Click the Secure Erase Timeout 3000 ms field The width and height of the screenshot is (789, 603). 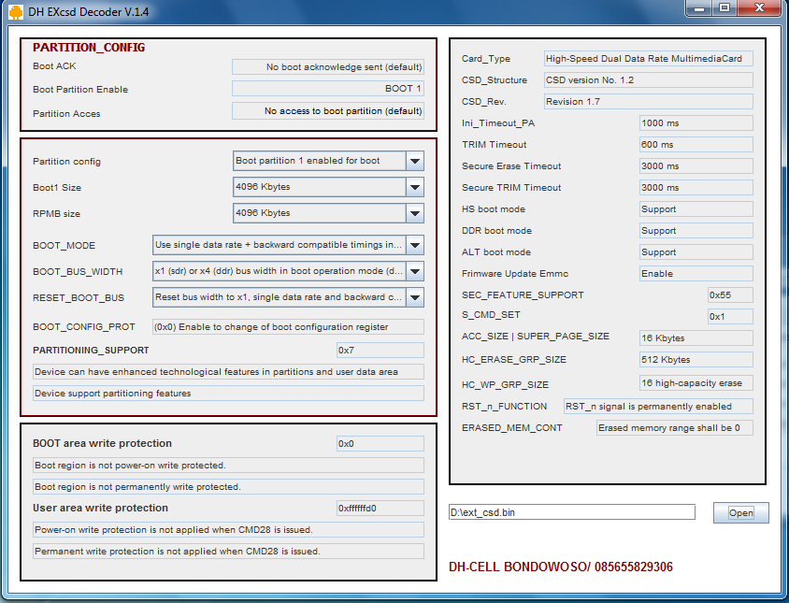(x=696, y=166)
